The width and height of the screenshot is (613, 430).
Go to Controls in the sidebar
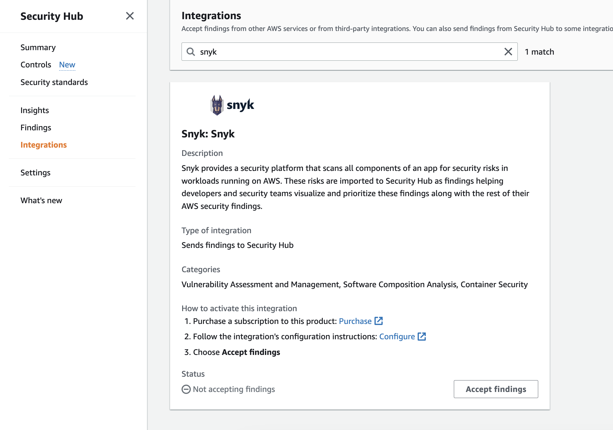[36, 65]
